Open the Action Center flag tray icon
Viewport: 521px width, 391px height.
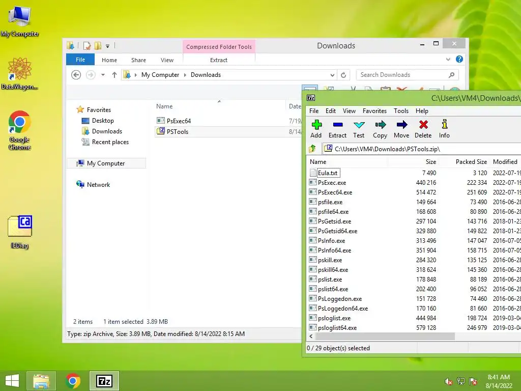coord(473,381)
